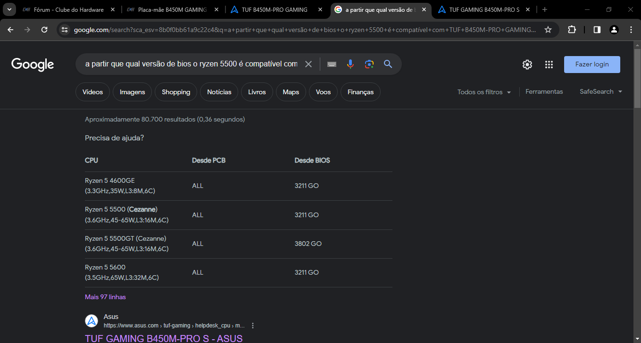The width and height of the screenshot is (641, 343).
Task: Open a new browser tab
Action: [545, 9]
